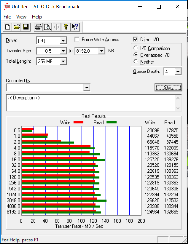Click the red Write legend swatch
188x244 pixels.
(x=78, y=122)
